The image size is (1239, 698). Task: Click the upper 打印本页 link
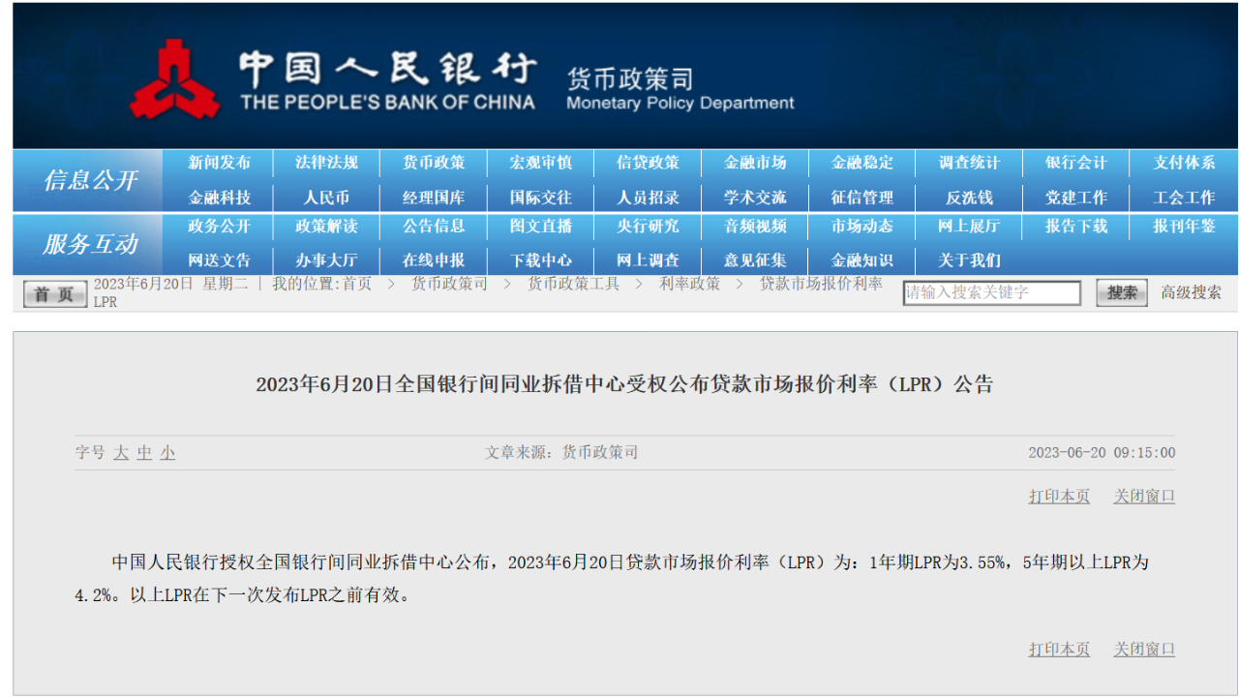1059,496
